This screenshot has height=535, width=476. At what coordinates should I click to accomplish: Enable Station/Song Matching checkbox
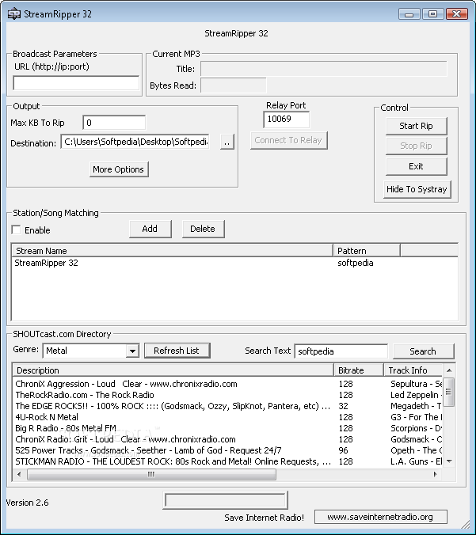point(16,230)
